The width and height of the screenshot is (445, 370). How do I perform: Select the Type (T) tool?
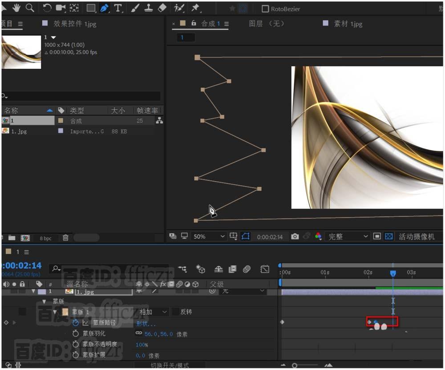click(118, 8)
